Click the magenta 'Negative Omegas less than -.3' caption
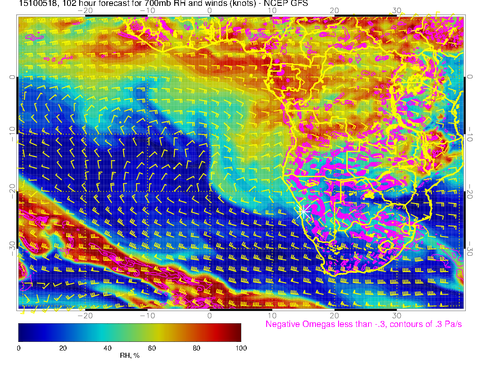 (x=363, y=324)
